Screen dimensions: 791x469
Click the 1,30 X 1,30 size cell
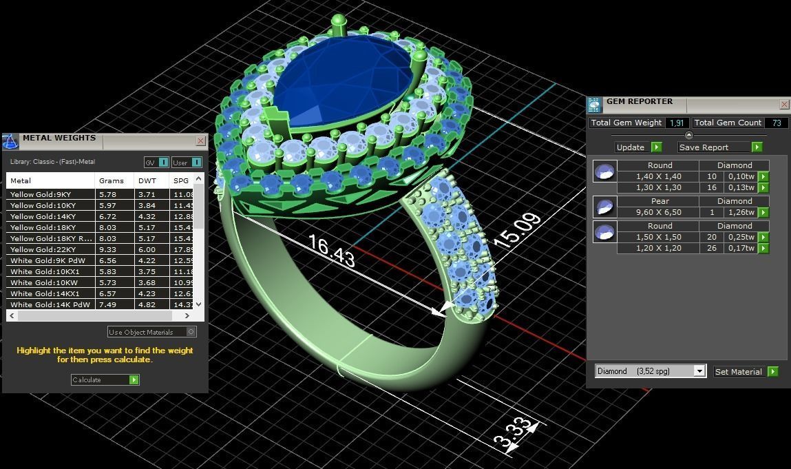click(x=658, y=187)
